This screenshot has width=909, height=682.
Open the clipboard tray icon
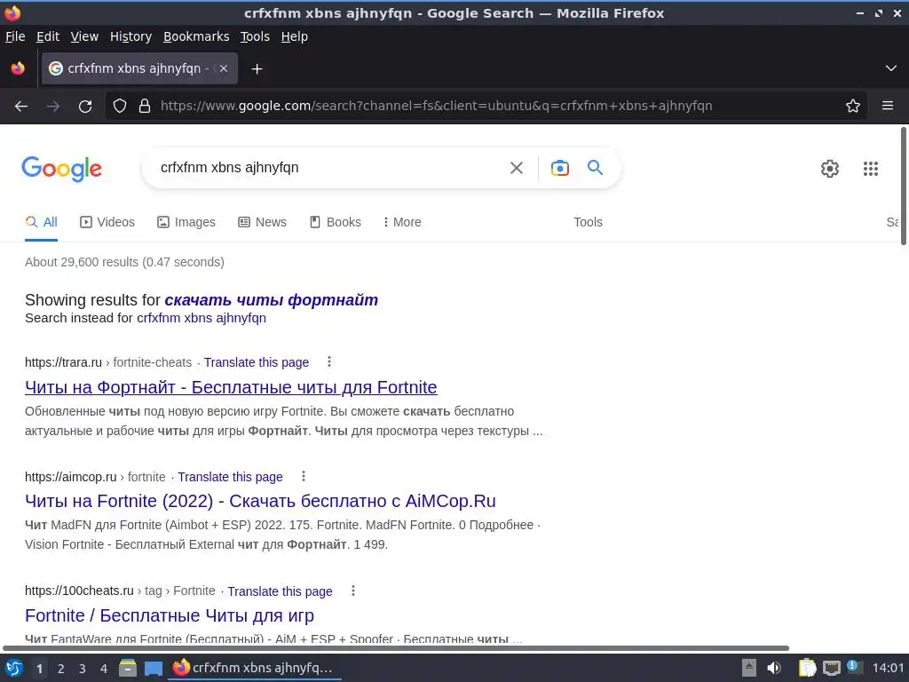tap(807, 668)
